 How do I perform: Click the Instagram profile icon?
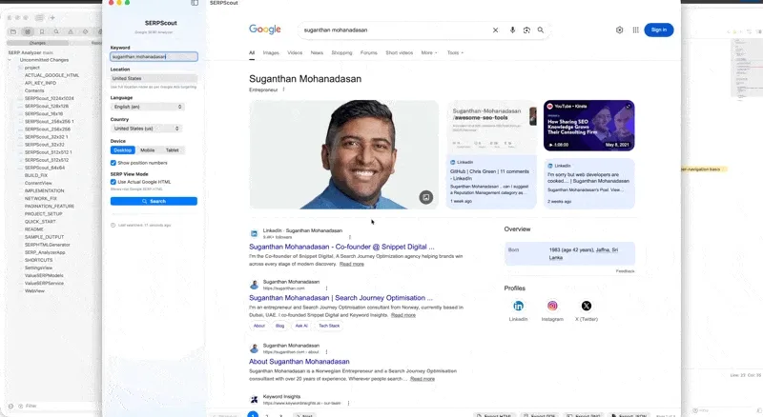point(552,306)
